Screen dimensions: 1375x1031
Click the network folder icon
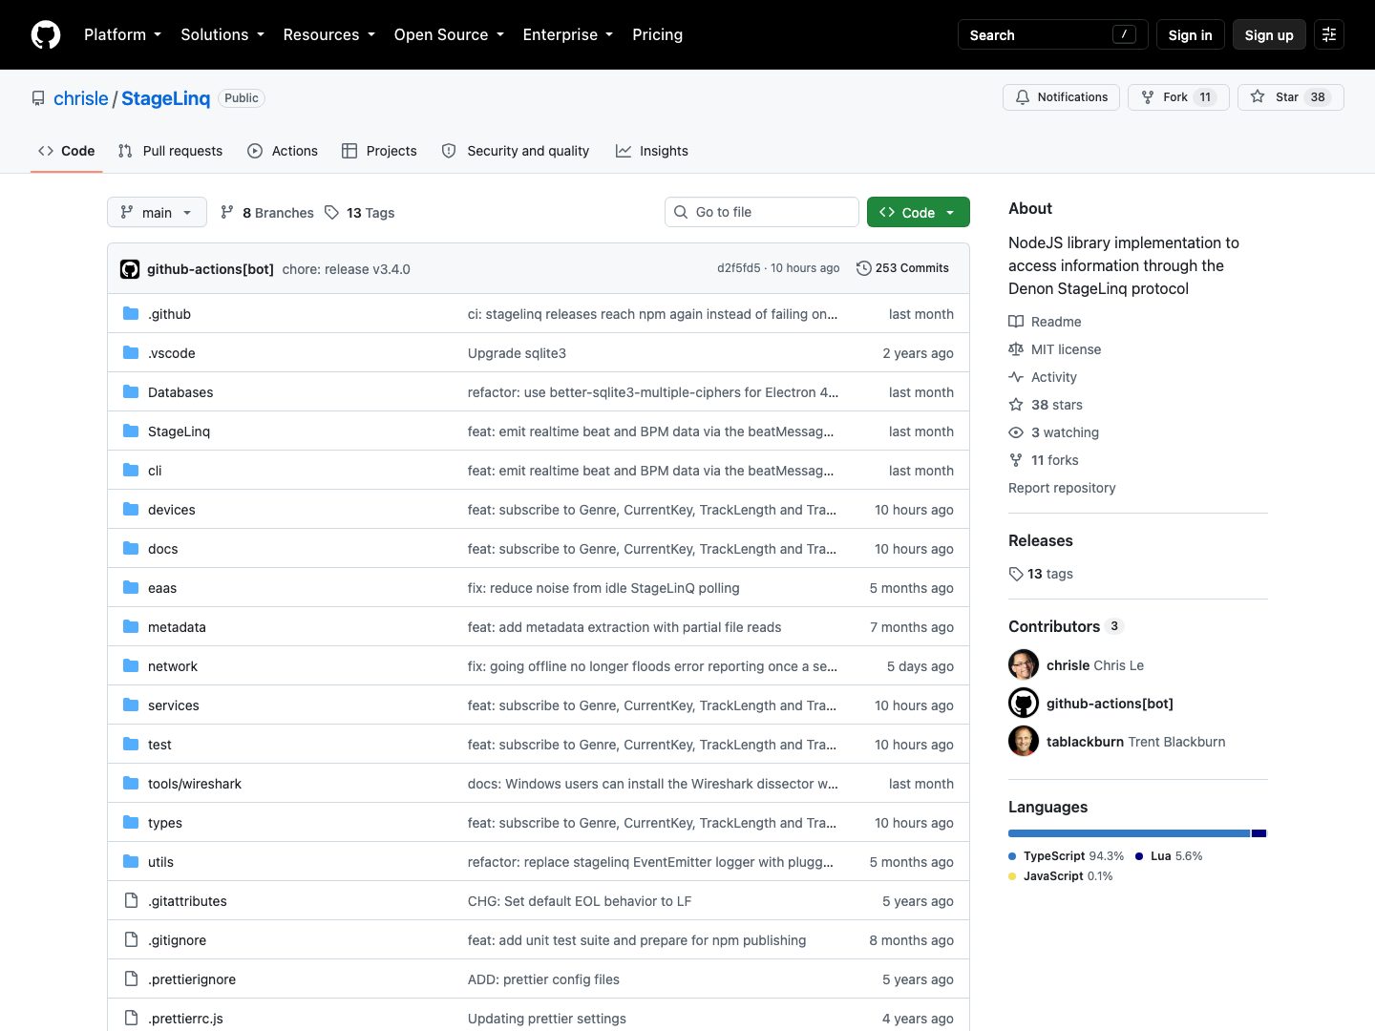(131, 666)
